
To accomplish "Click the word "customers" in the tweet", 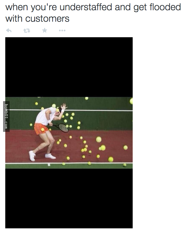I will (47, 19).
